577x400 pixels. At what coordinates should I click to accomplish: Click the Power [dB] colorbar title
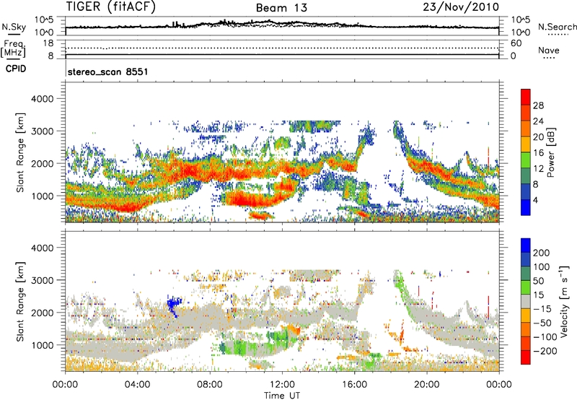pyautogui.click(x=551, y=152)
